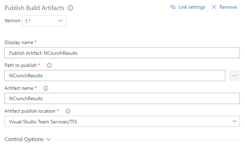245x148 pixels.
Task: Click the info icon beside Publish Build Artifacts title
Action: click(x=71, y=8)
